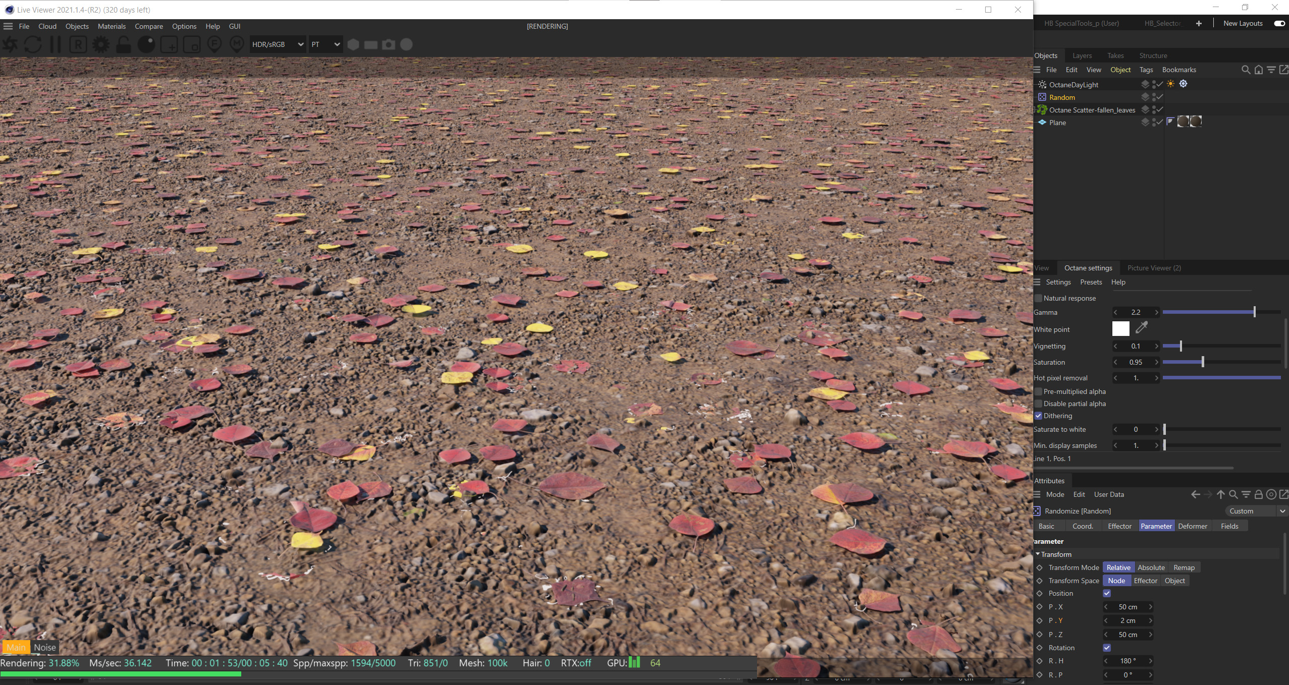Viewport: 1289px width, 685px height.
Task: Toggle the resolution lock padlock icon
Action: [x=123, y=45]
